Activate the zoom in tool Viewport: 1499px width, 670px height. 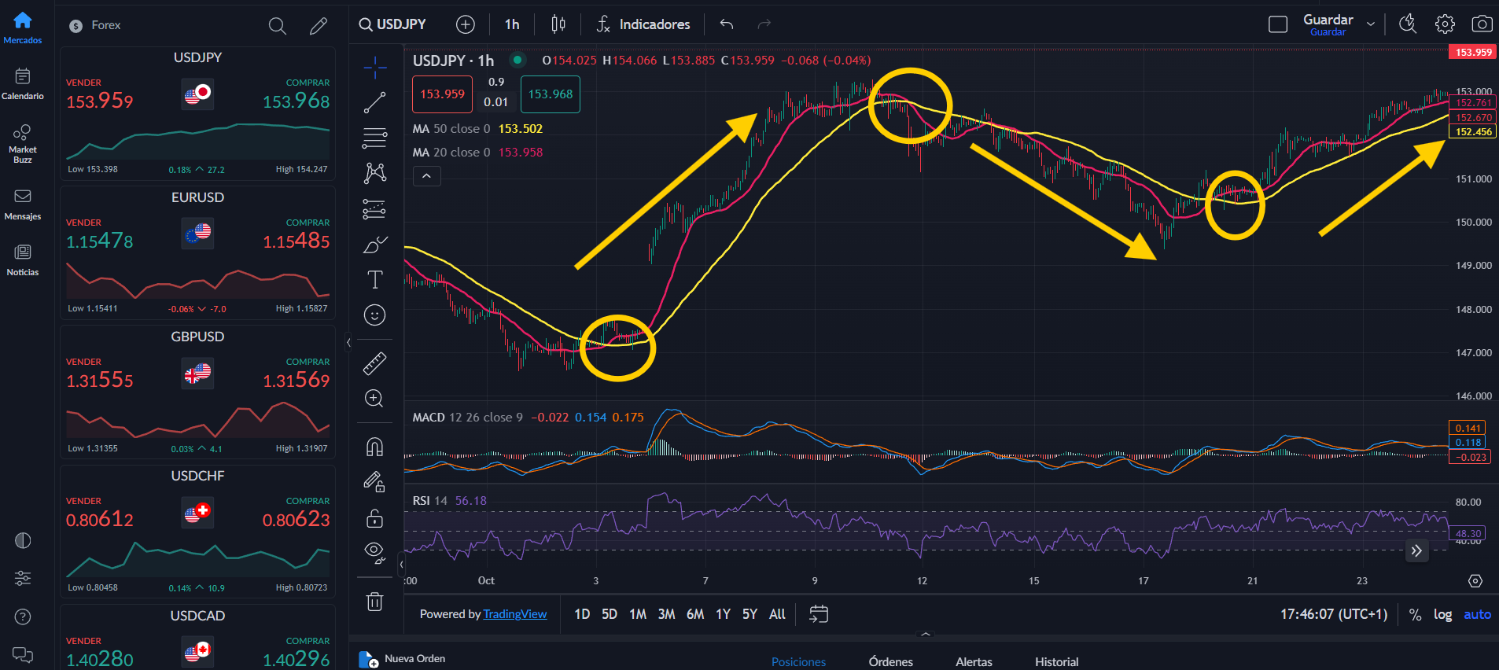tap(375, 399)
